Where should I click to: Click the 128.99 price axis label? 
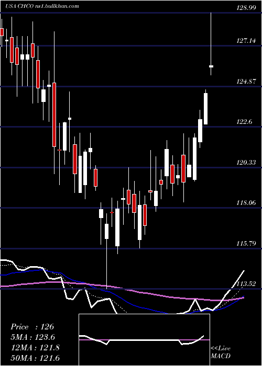[x=246, y=8]
